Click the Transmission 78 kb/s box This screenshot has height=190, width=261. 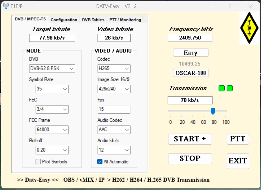(x=190, y=100)
